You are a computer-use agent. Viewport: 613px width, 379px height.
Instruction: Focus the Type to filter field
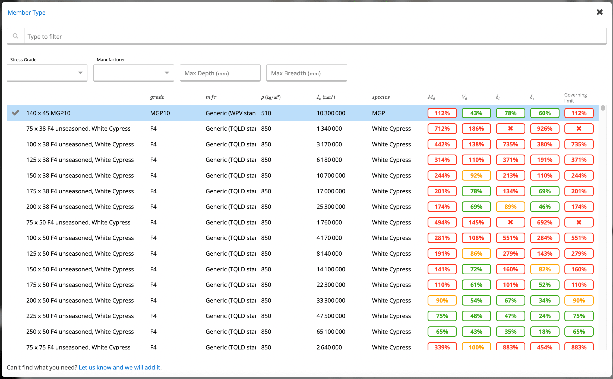(315, 36)
